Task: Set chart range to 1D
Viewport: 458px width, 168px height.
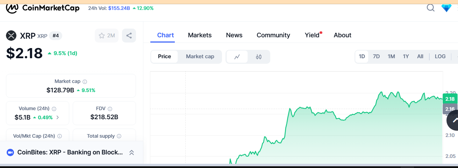Action: (362, 56)
